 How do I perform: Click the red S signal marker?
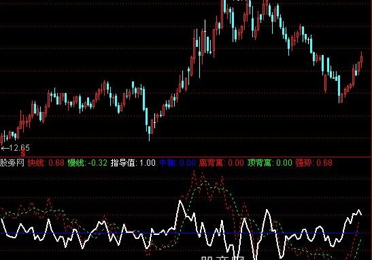[22, 154]
